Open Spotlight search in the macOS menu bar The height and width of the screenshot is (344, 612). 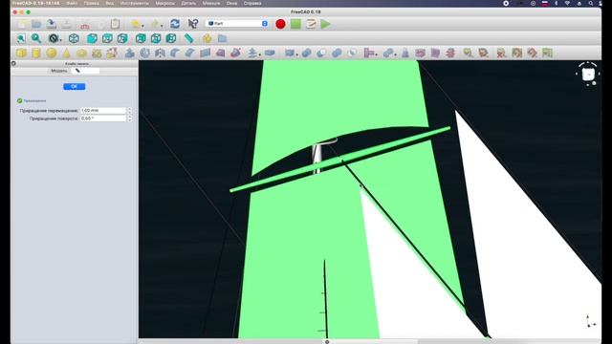coord(591,3)
